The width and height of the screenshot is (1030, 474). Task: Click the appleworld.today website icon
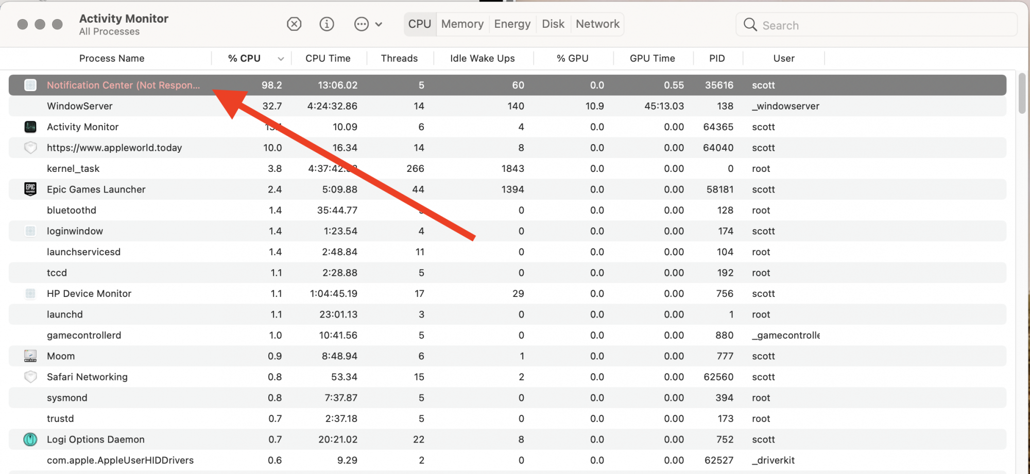[30, 148]
